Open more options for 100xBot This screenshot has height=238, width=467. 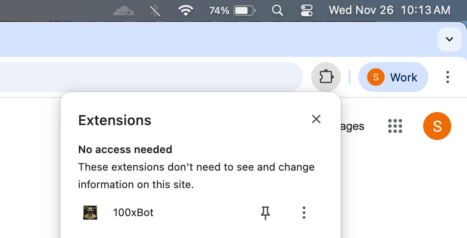coord(304,213)
